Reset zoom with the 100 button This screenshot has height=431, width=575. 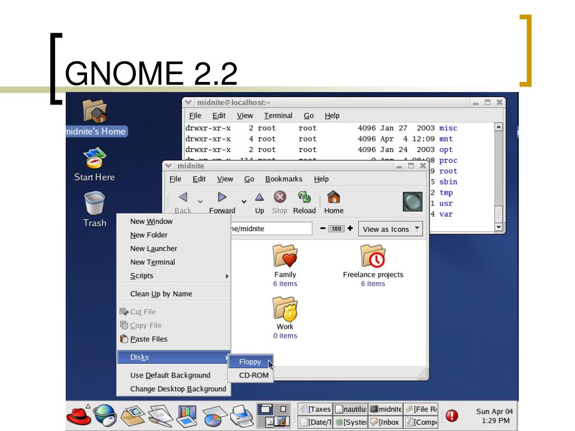(336, 229)
